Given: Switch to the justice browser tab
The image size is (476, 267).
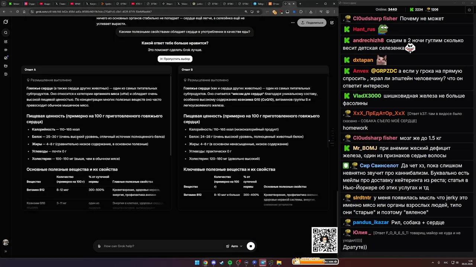Looking at the screenshot, I should point(198,4).
